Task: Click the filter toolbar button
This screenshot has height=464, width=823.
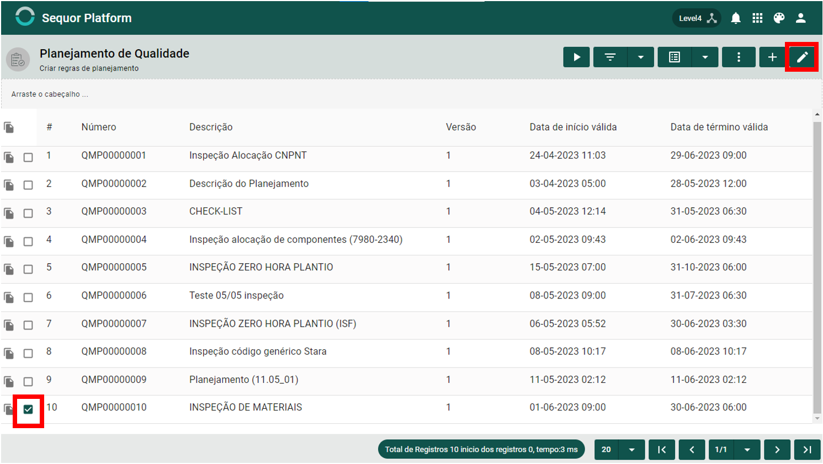Action: [x=610, y=57]
